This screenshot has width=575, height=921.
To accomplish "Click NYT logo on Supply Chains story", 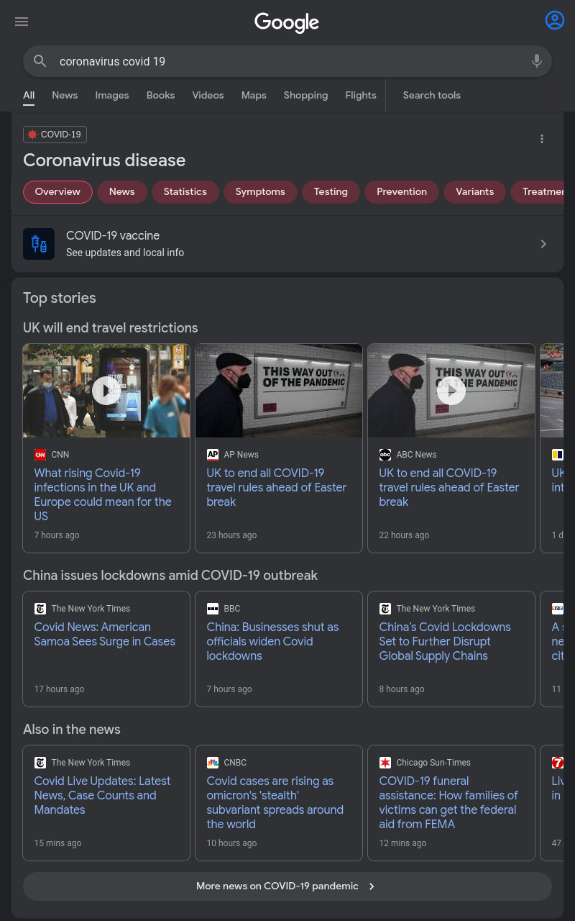I will 385,609.
